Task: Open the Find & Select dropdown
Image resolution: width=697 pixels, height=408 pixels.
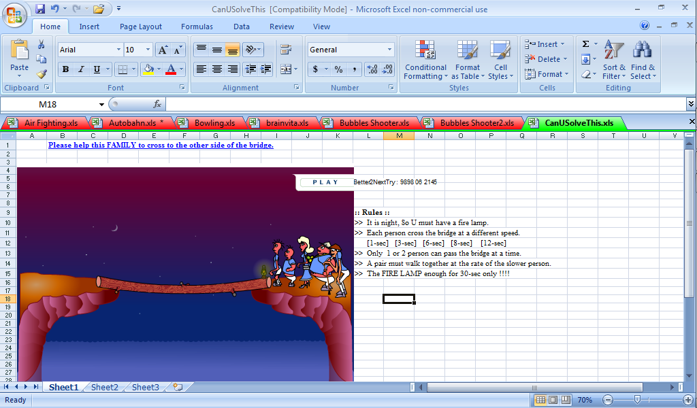Action: point(643,60)
